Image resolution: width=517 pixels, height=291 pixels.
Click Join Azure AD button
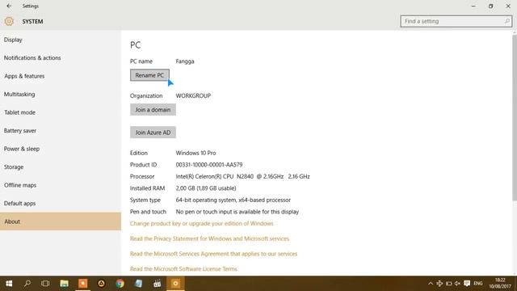coord(153,133)
